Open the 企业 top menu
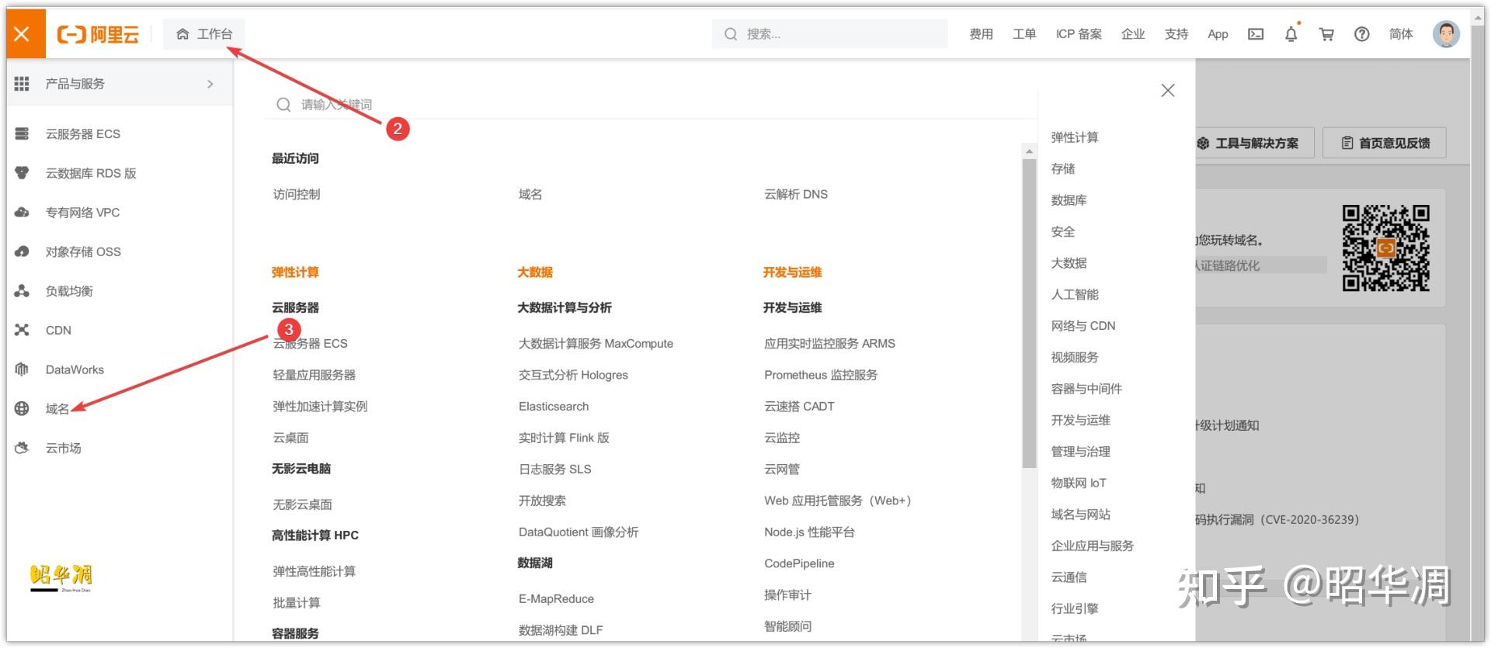The image size is (1491, 648). coord(1133,34)
